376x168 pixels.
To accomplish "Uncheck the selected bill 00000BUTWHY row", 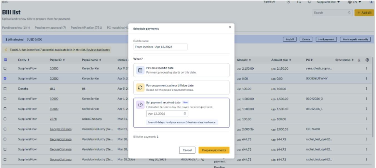I will coord(5,78).
